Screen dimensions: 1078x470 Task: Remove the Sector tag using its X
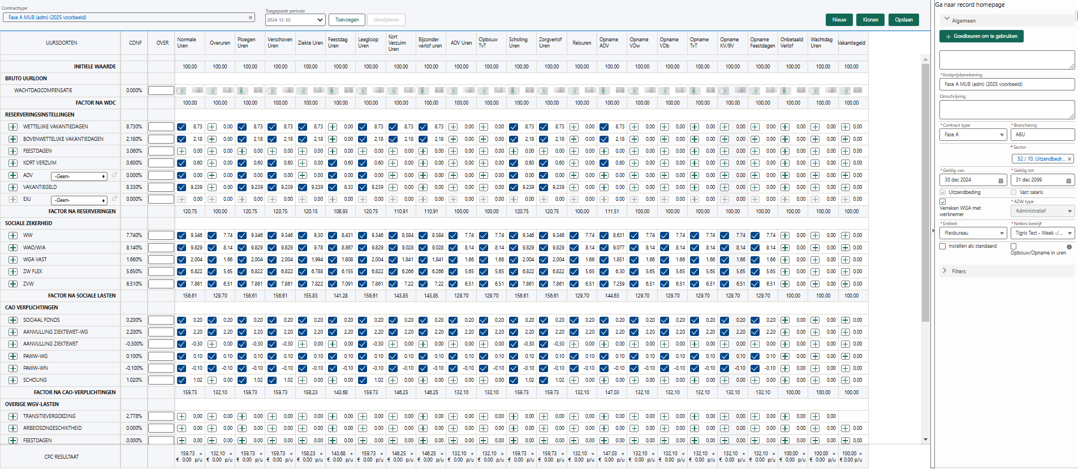[x=1070, y=159]
